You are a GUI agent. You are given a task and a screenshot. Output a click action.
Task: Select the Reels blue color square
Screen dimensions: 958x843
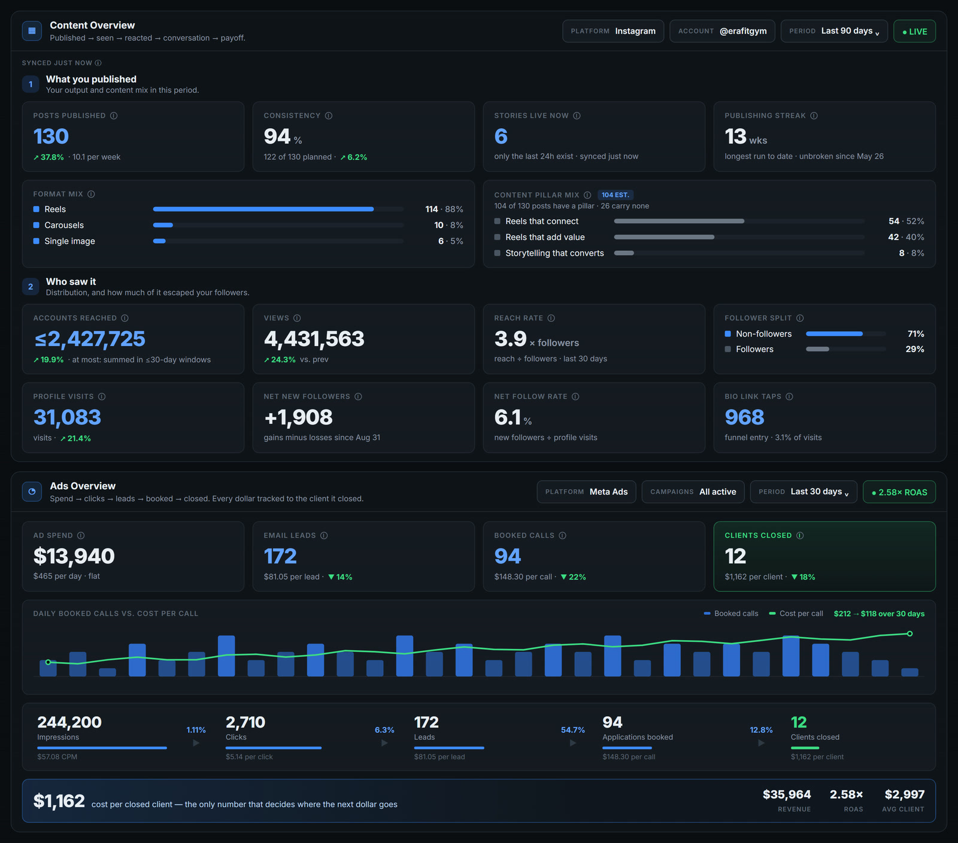tap(37, 209)
